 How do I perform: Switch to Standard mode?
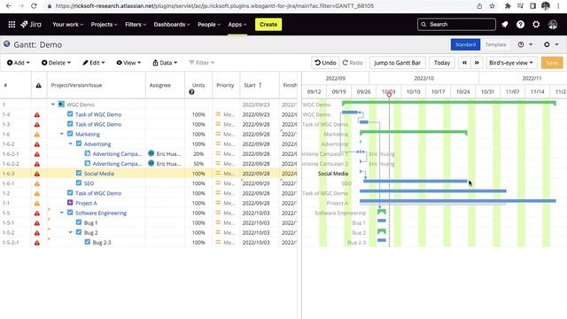465,44
